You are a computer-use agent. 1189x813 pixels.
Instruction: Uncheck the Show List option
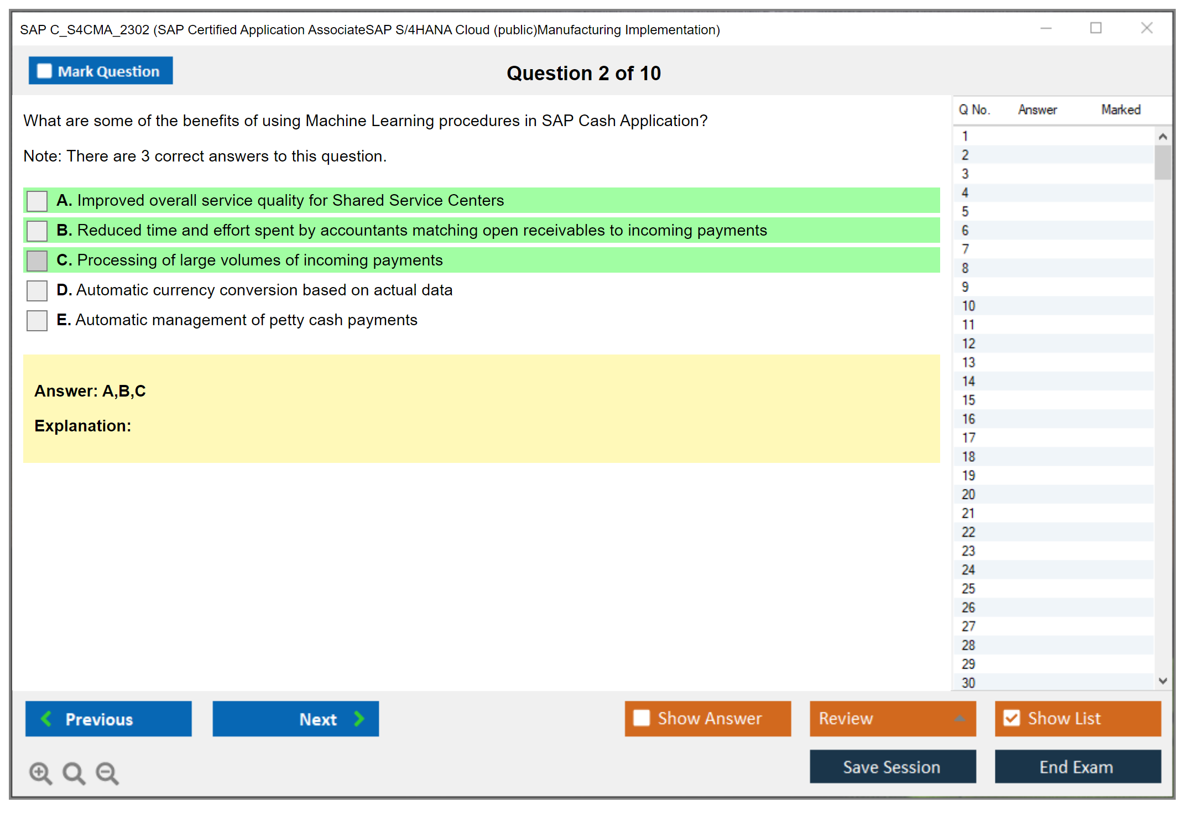point(1011,718)
